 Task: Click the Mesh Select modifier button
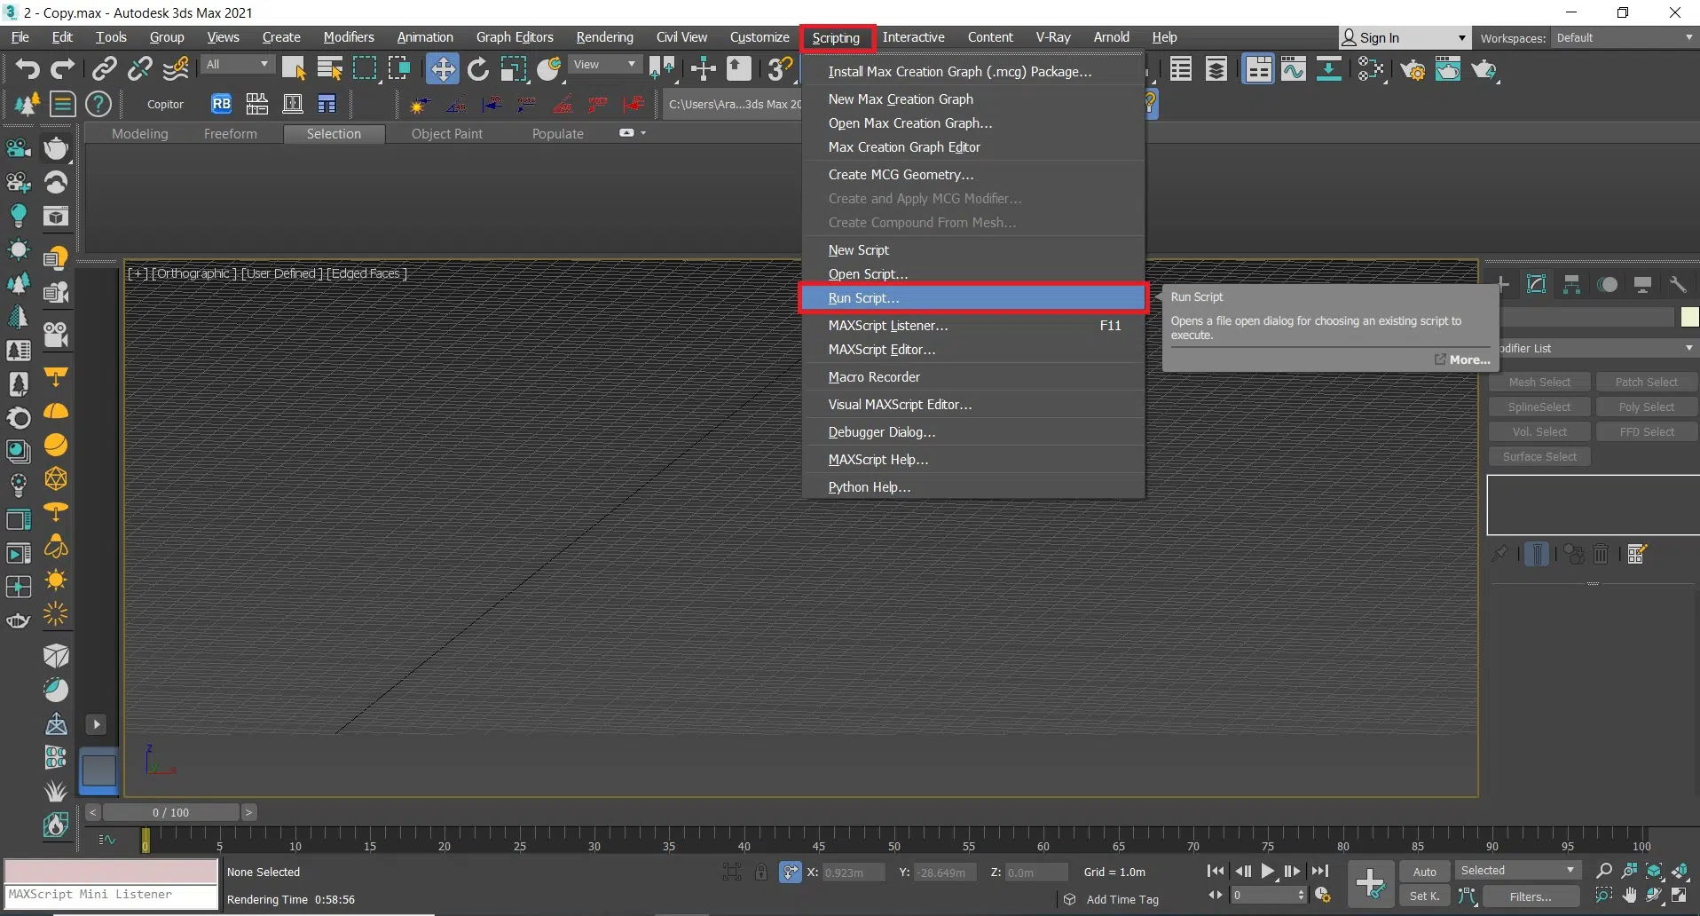click(x=1539, y=383)
